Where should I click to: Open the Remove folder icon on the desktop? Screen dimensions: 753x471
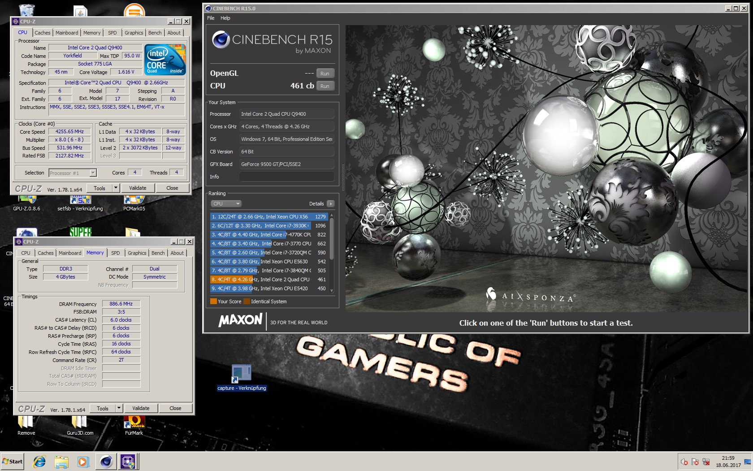click(x=26, y=425)
